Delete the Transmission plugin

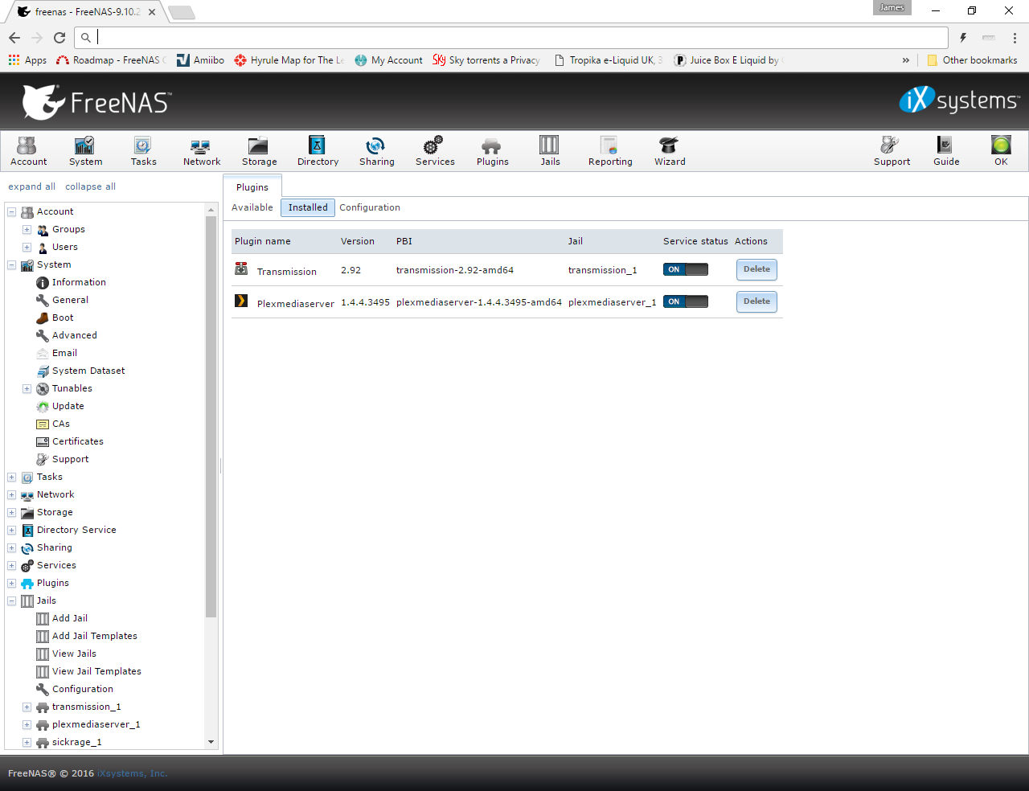[756, 269]
